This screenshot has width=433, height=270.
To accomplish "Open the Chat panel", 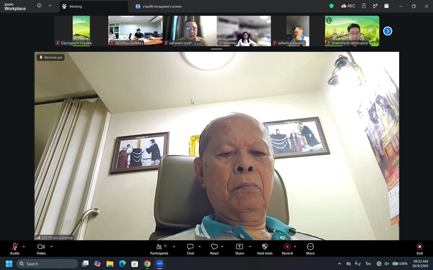I will point(190,249).
